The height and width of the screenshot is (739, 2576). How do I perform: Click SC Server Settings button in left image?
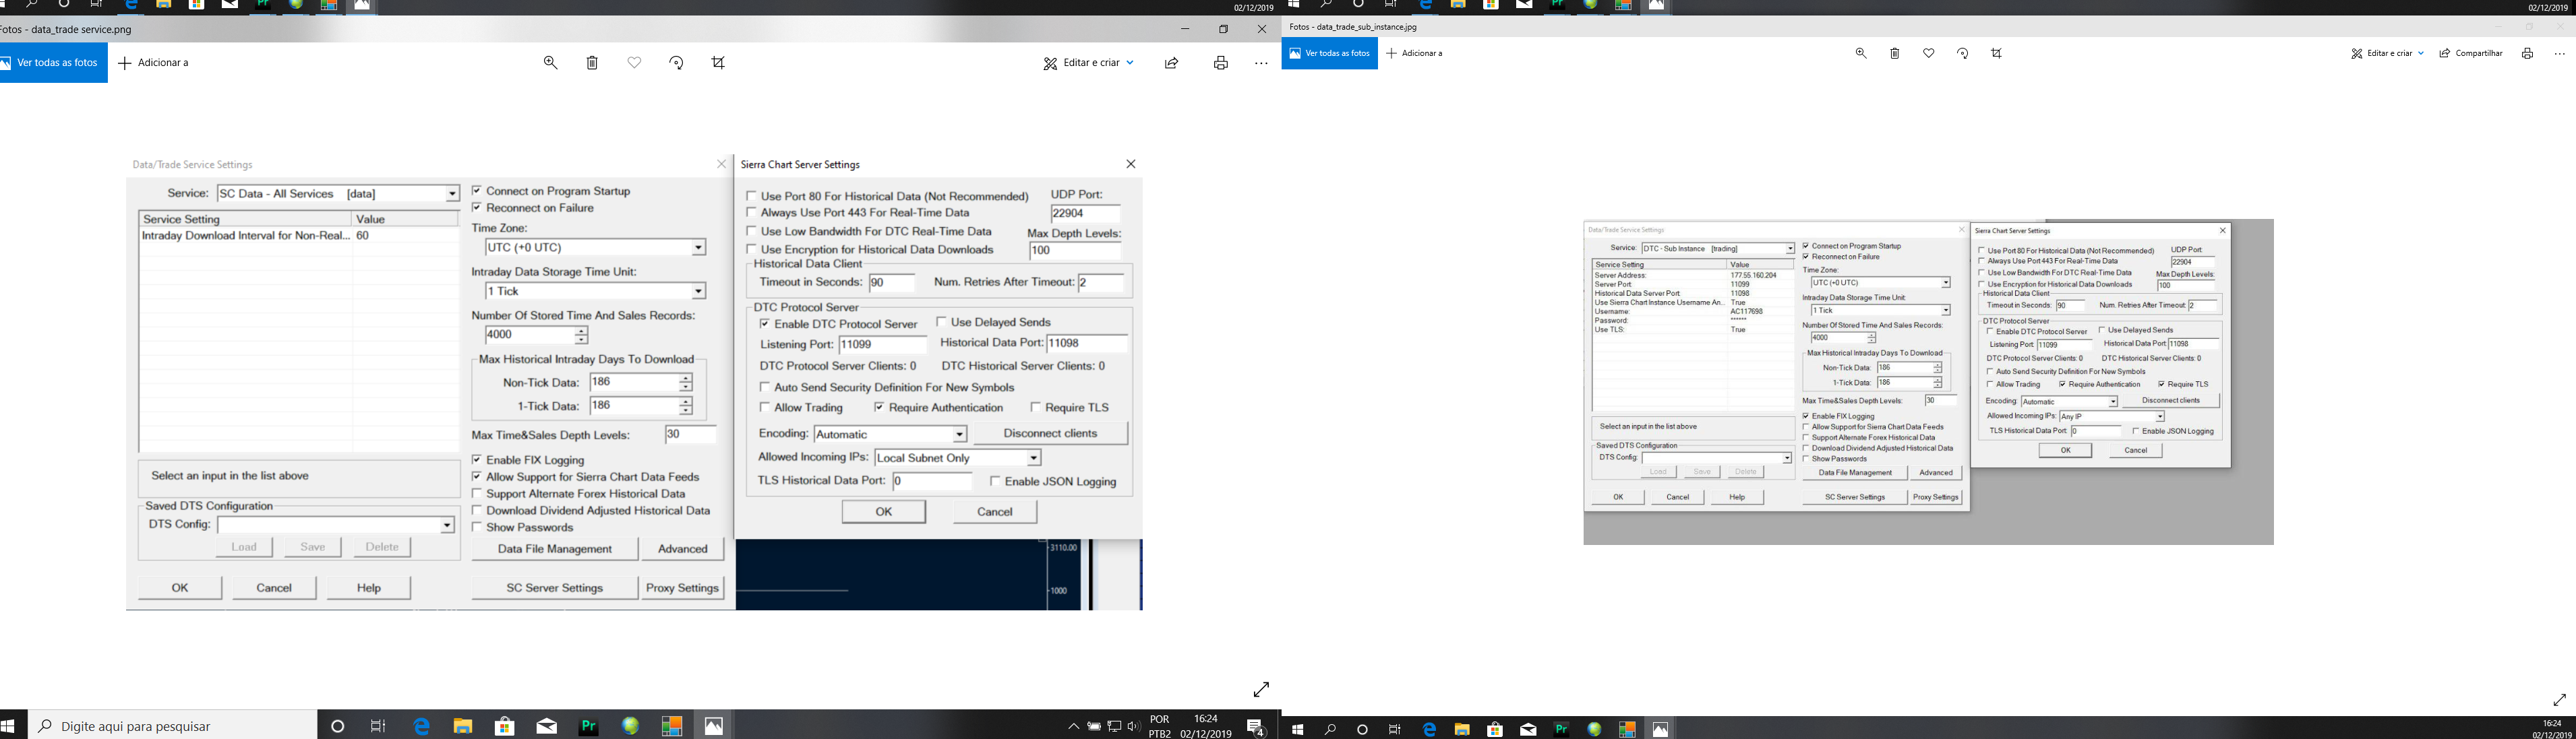[554, 588]
